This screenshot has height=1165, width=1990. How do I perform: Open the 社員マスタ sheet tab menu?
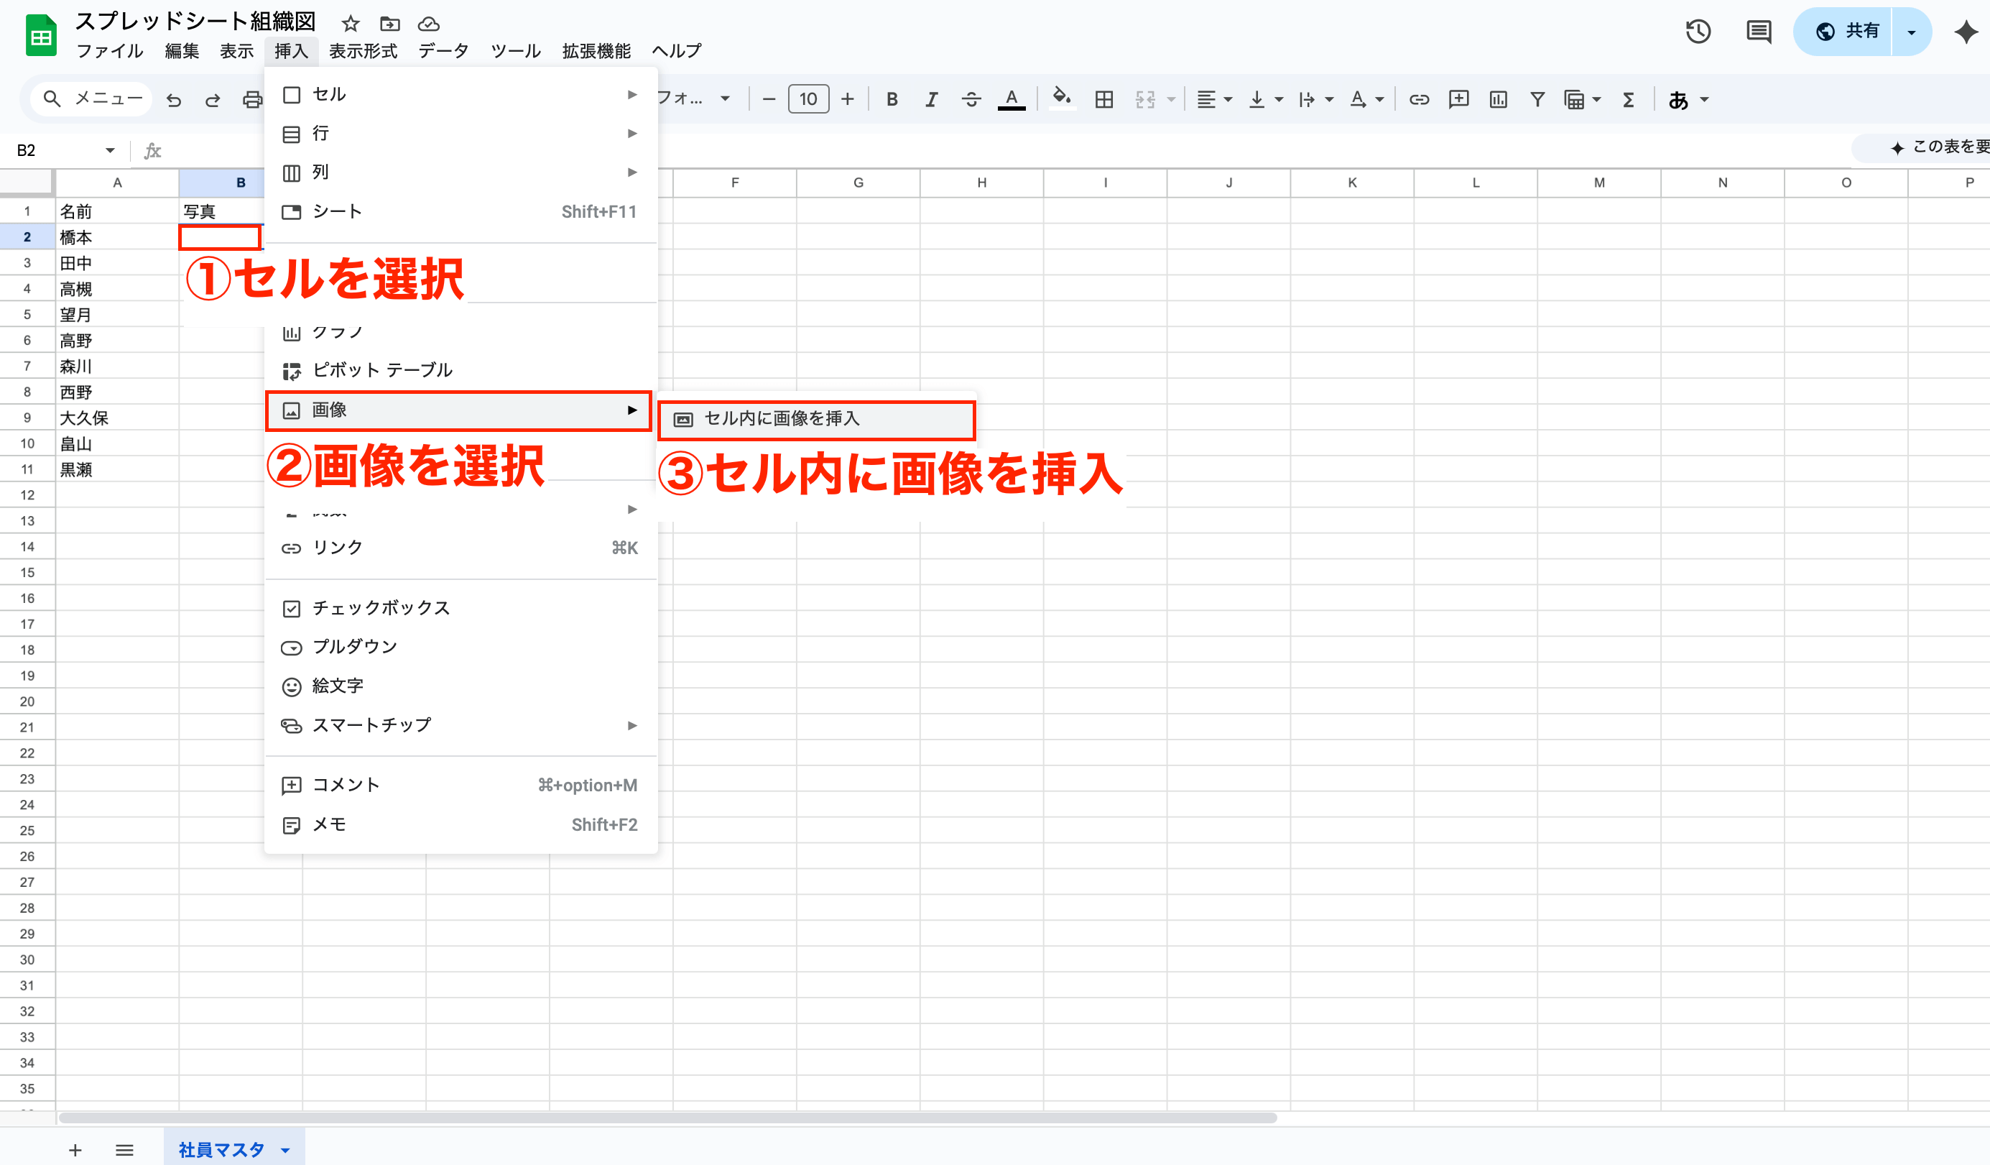point(285,1151)
